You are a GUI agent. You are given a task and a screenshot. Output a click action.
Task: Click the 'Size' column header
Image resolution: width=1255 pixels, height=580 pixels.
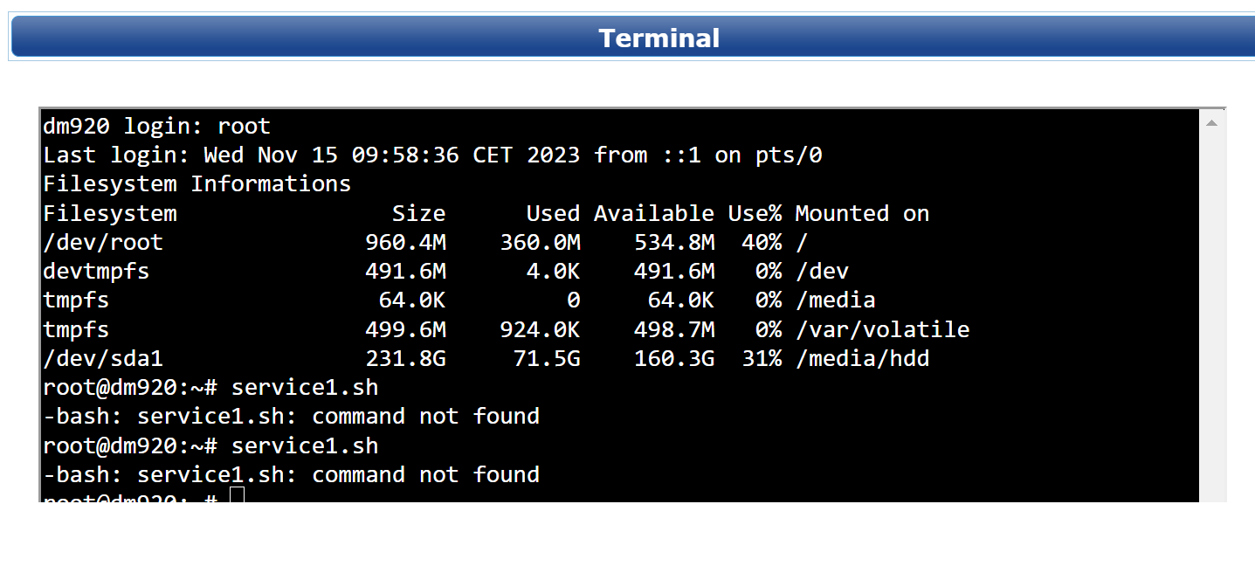click(418, 213)
